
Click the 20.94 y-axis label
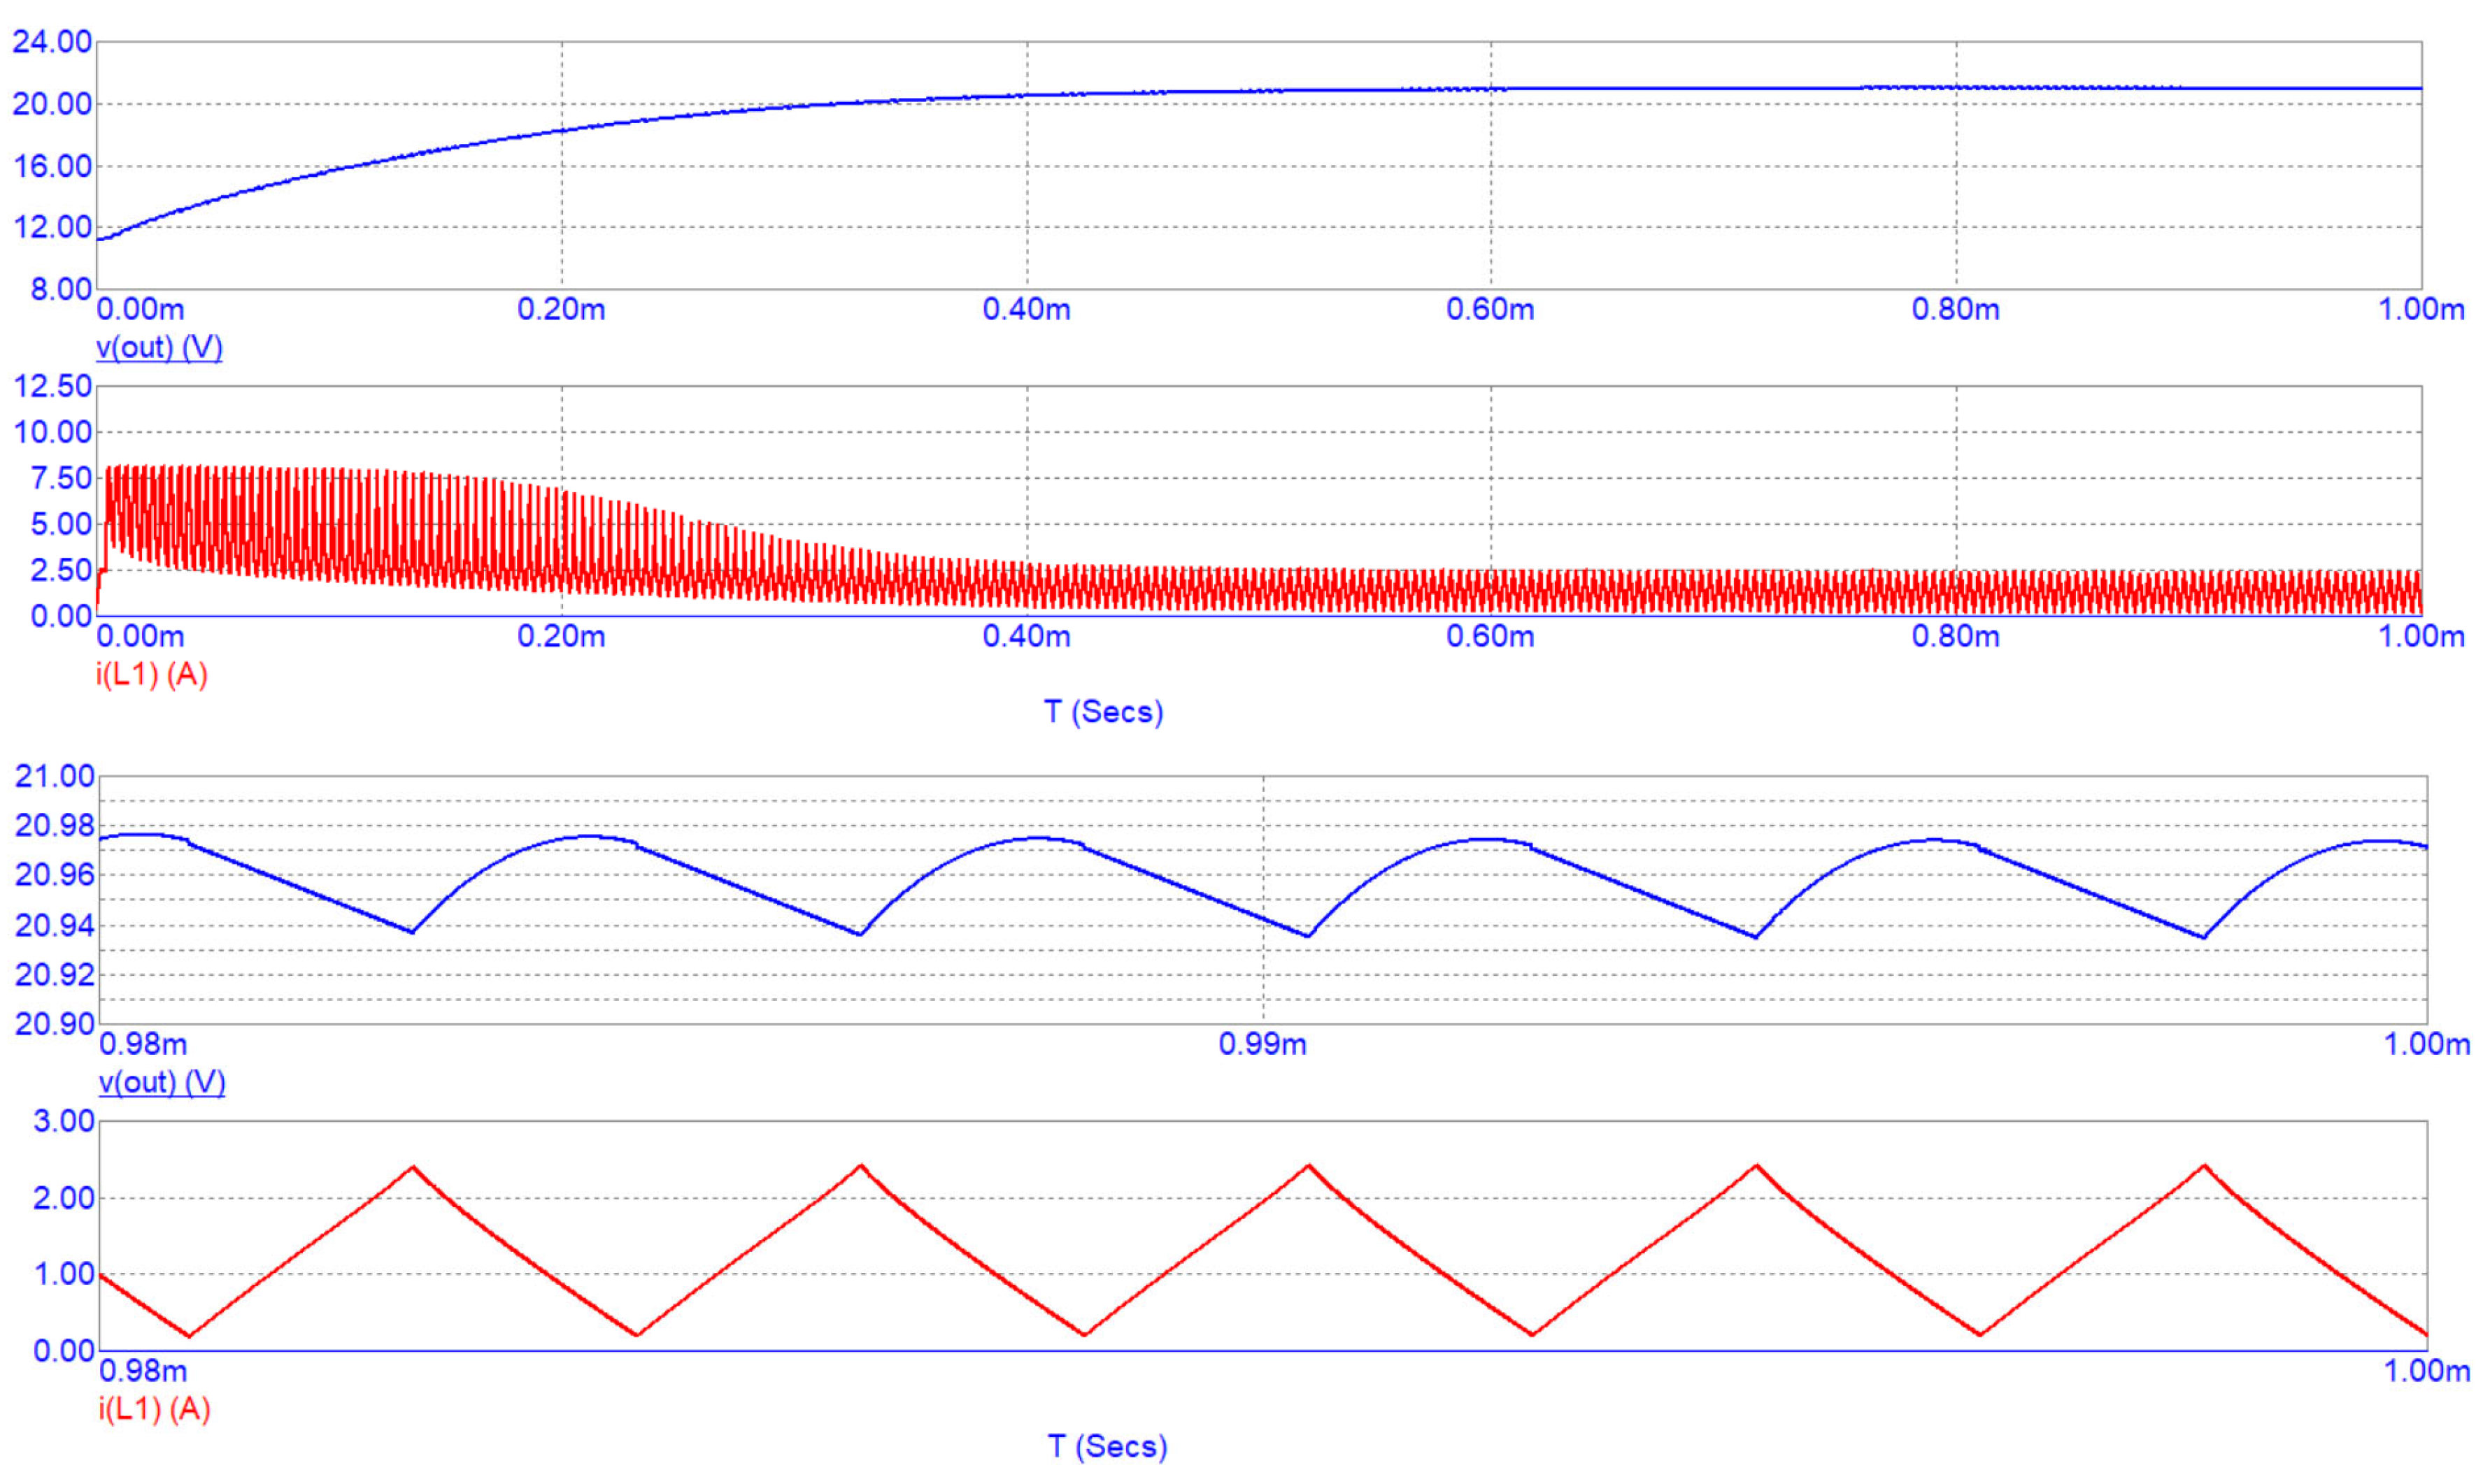[x=54, y=926]
